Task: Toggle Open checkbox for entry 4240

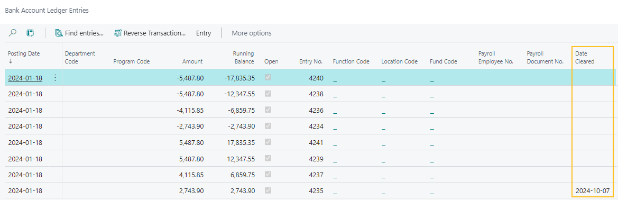Action: (268, 78)
